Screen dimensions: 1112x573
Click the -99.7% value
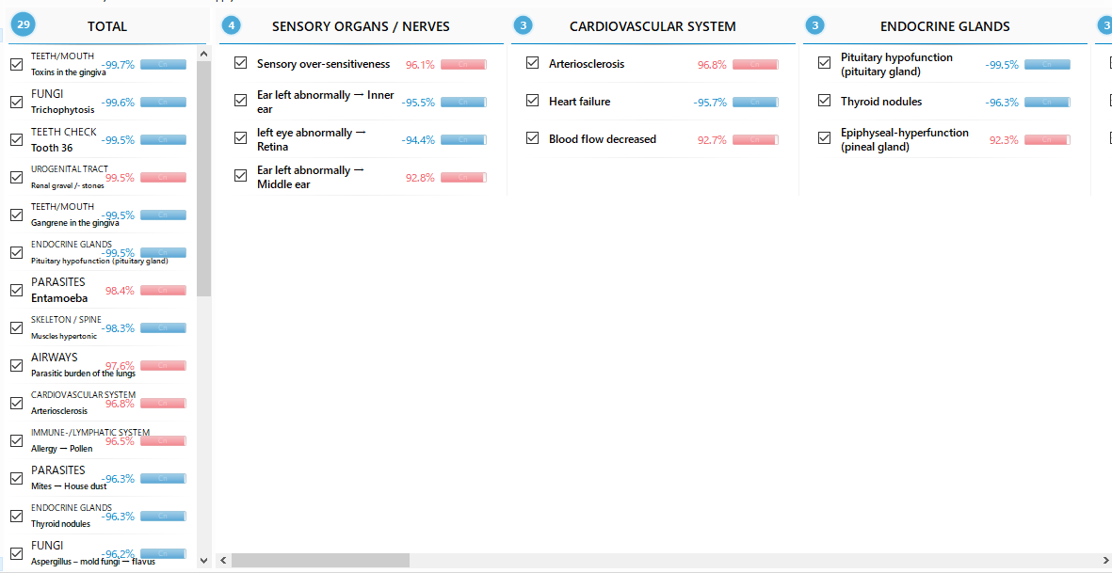point(118,65)
